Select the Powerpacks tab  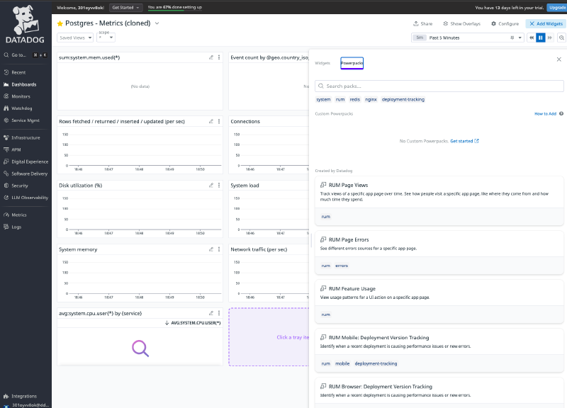tap(352, 63)
